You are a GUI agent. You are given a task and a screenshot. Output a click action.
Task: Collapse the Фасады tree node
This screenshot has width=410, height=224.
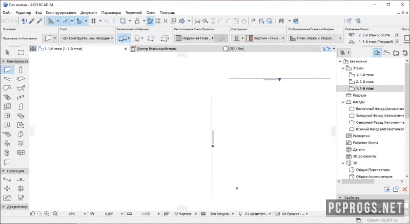pyautogui.click(x=343, y=102)
